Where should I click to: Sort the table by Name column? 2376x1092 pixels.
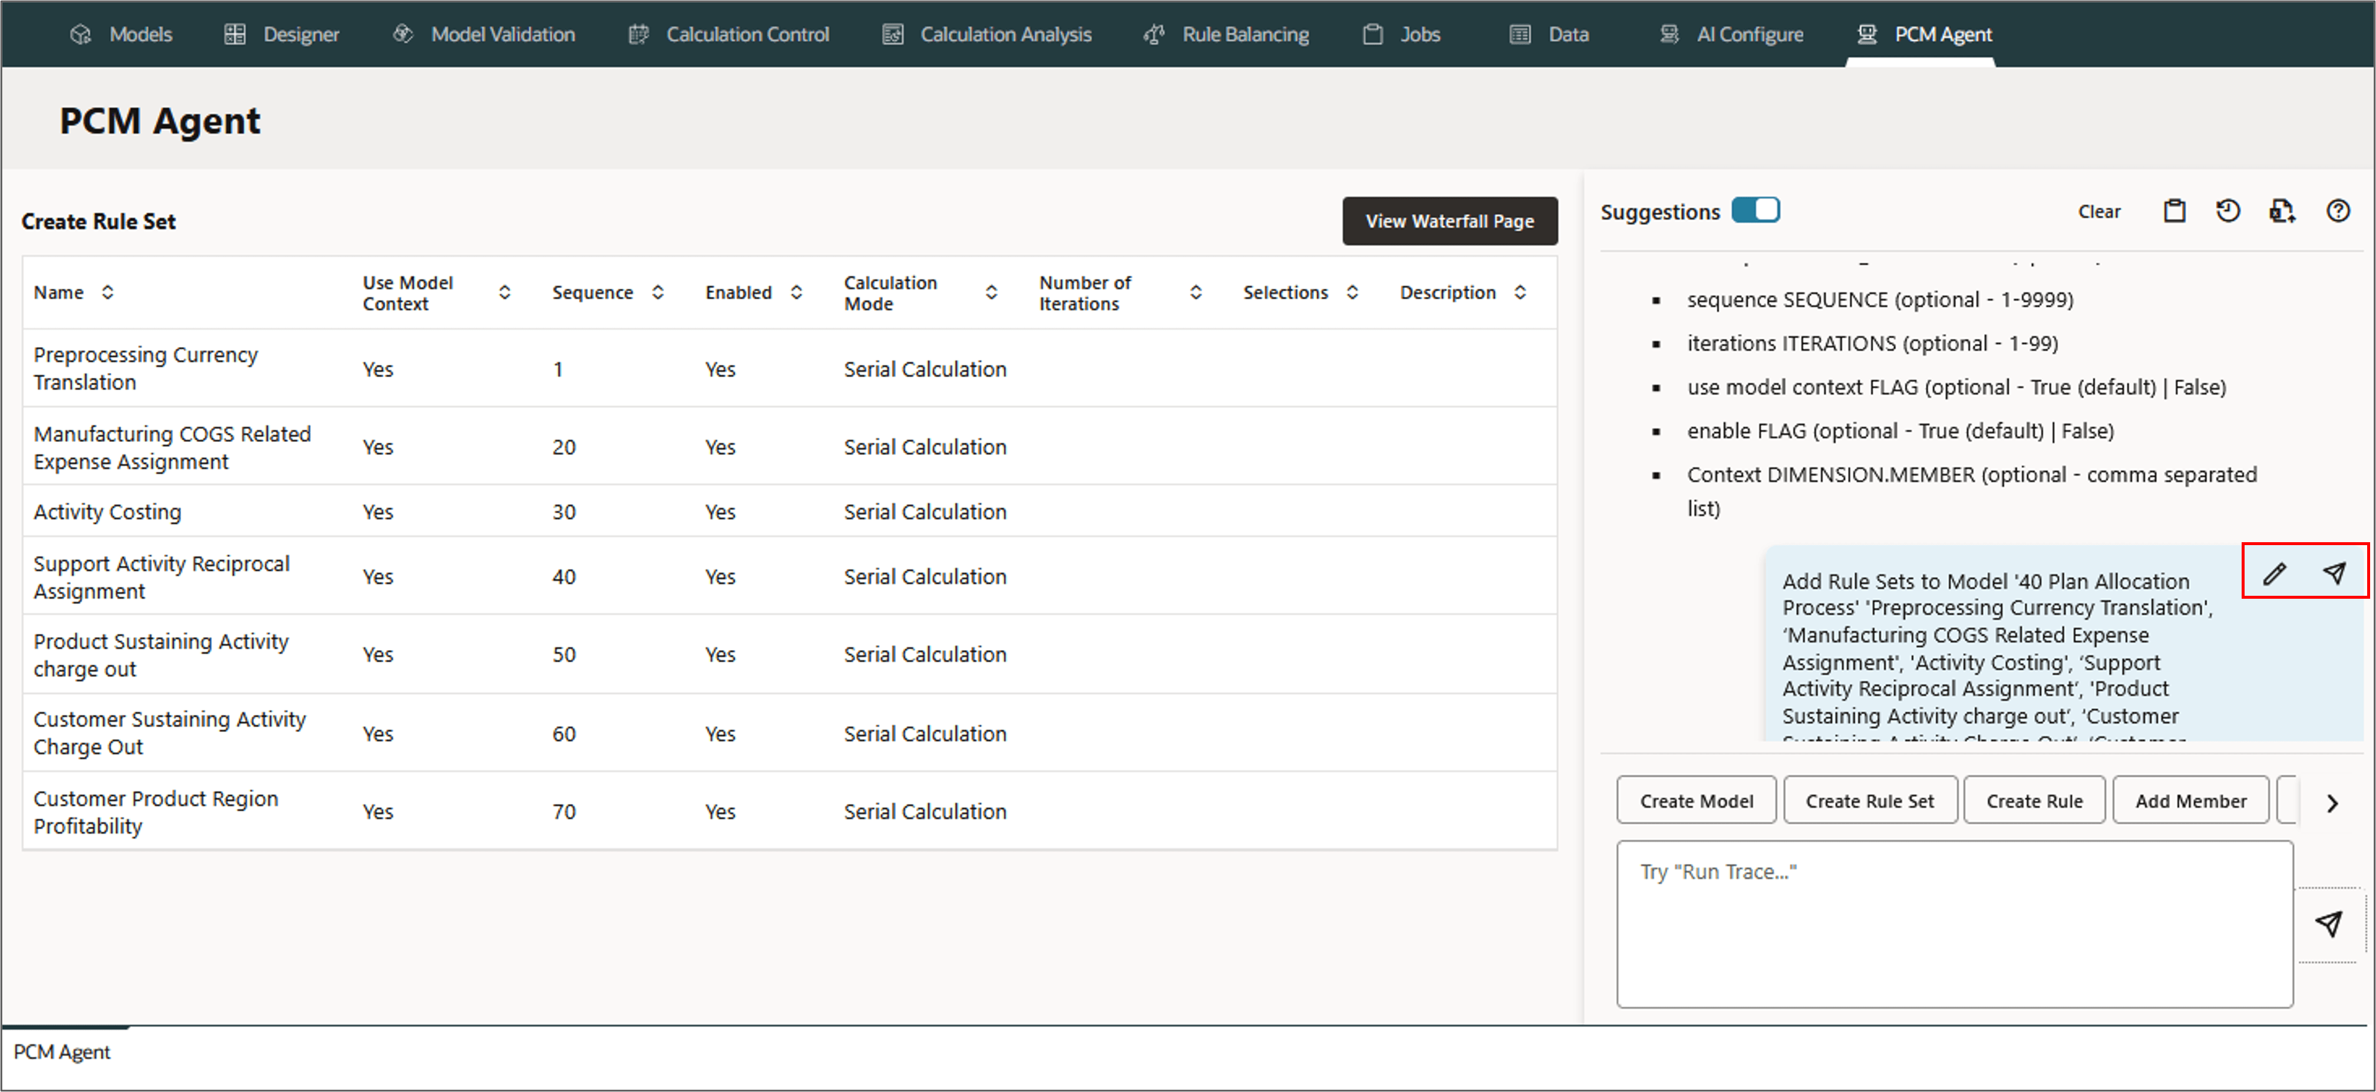107,292
